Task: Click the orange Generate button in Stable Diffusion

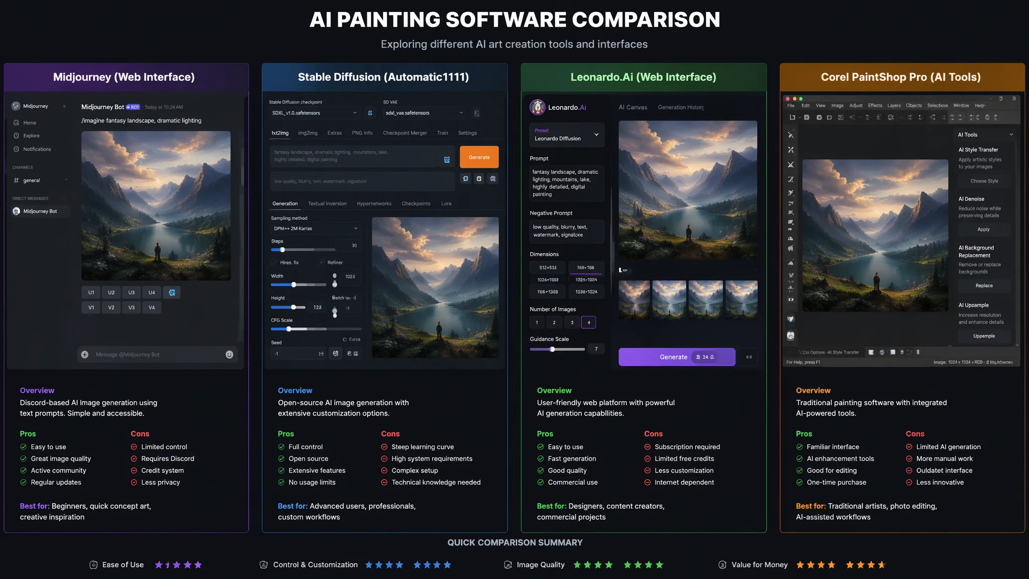Action: tap(479, 157)
